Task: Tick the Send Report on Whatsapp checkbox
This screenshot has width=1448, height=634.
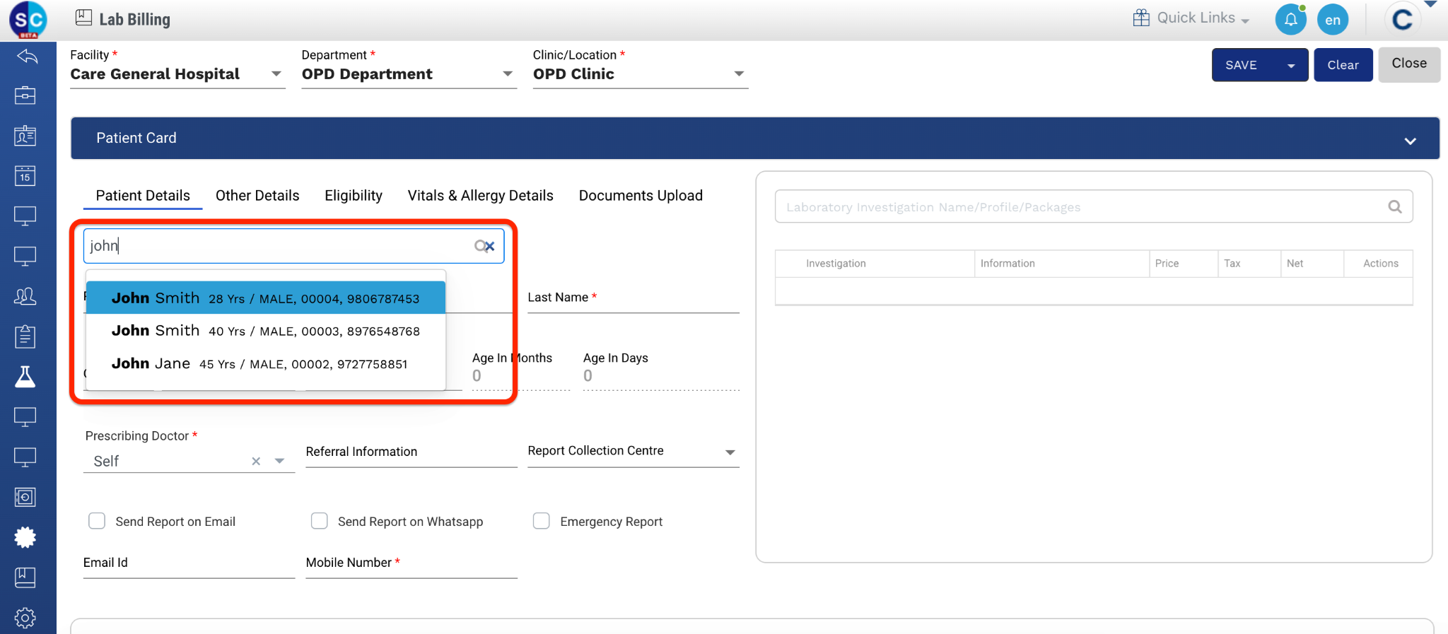Action: (x=320, y=521)
